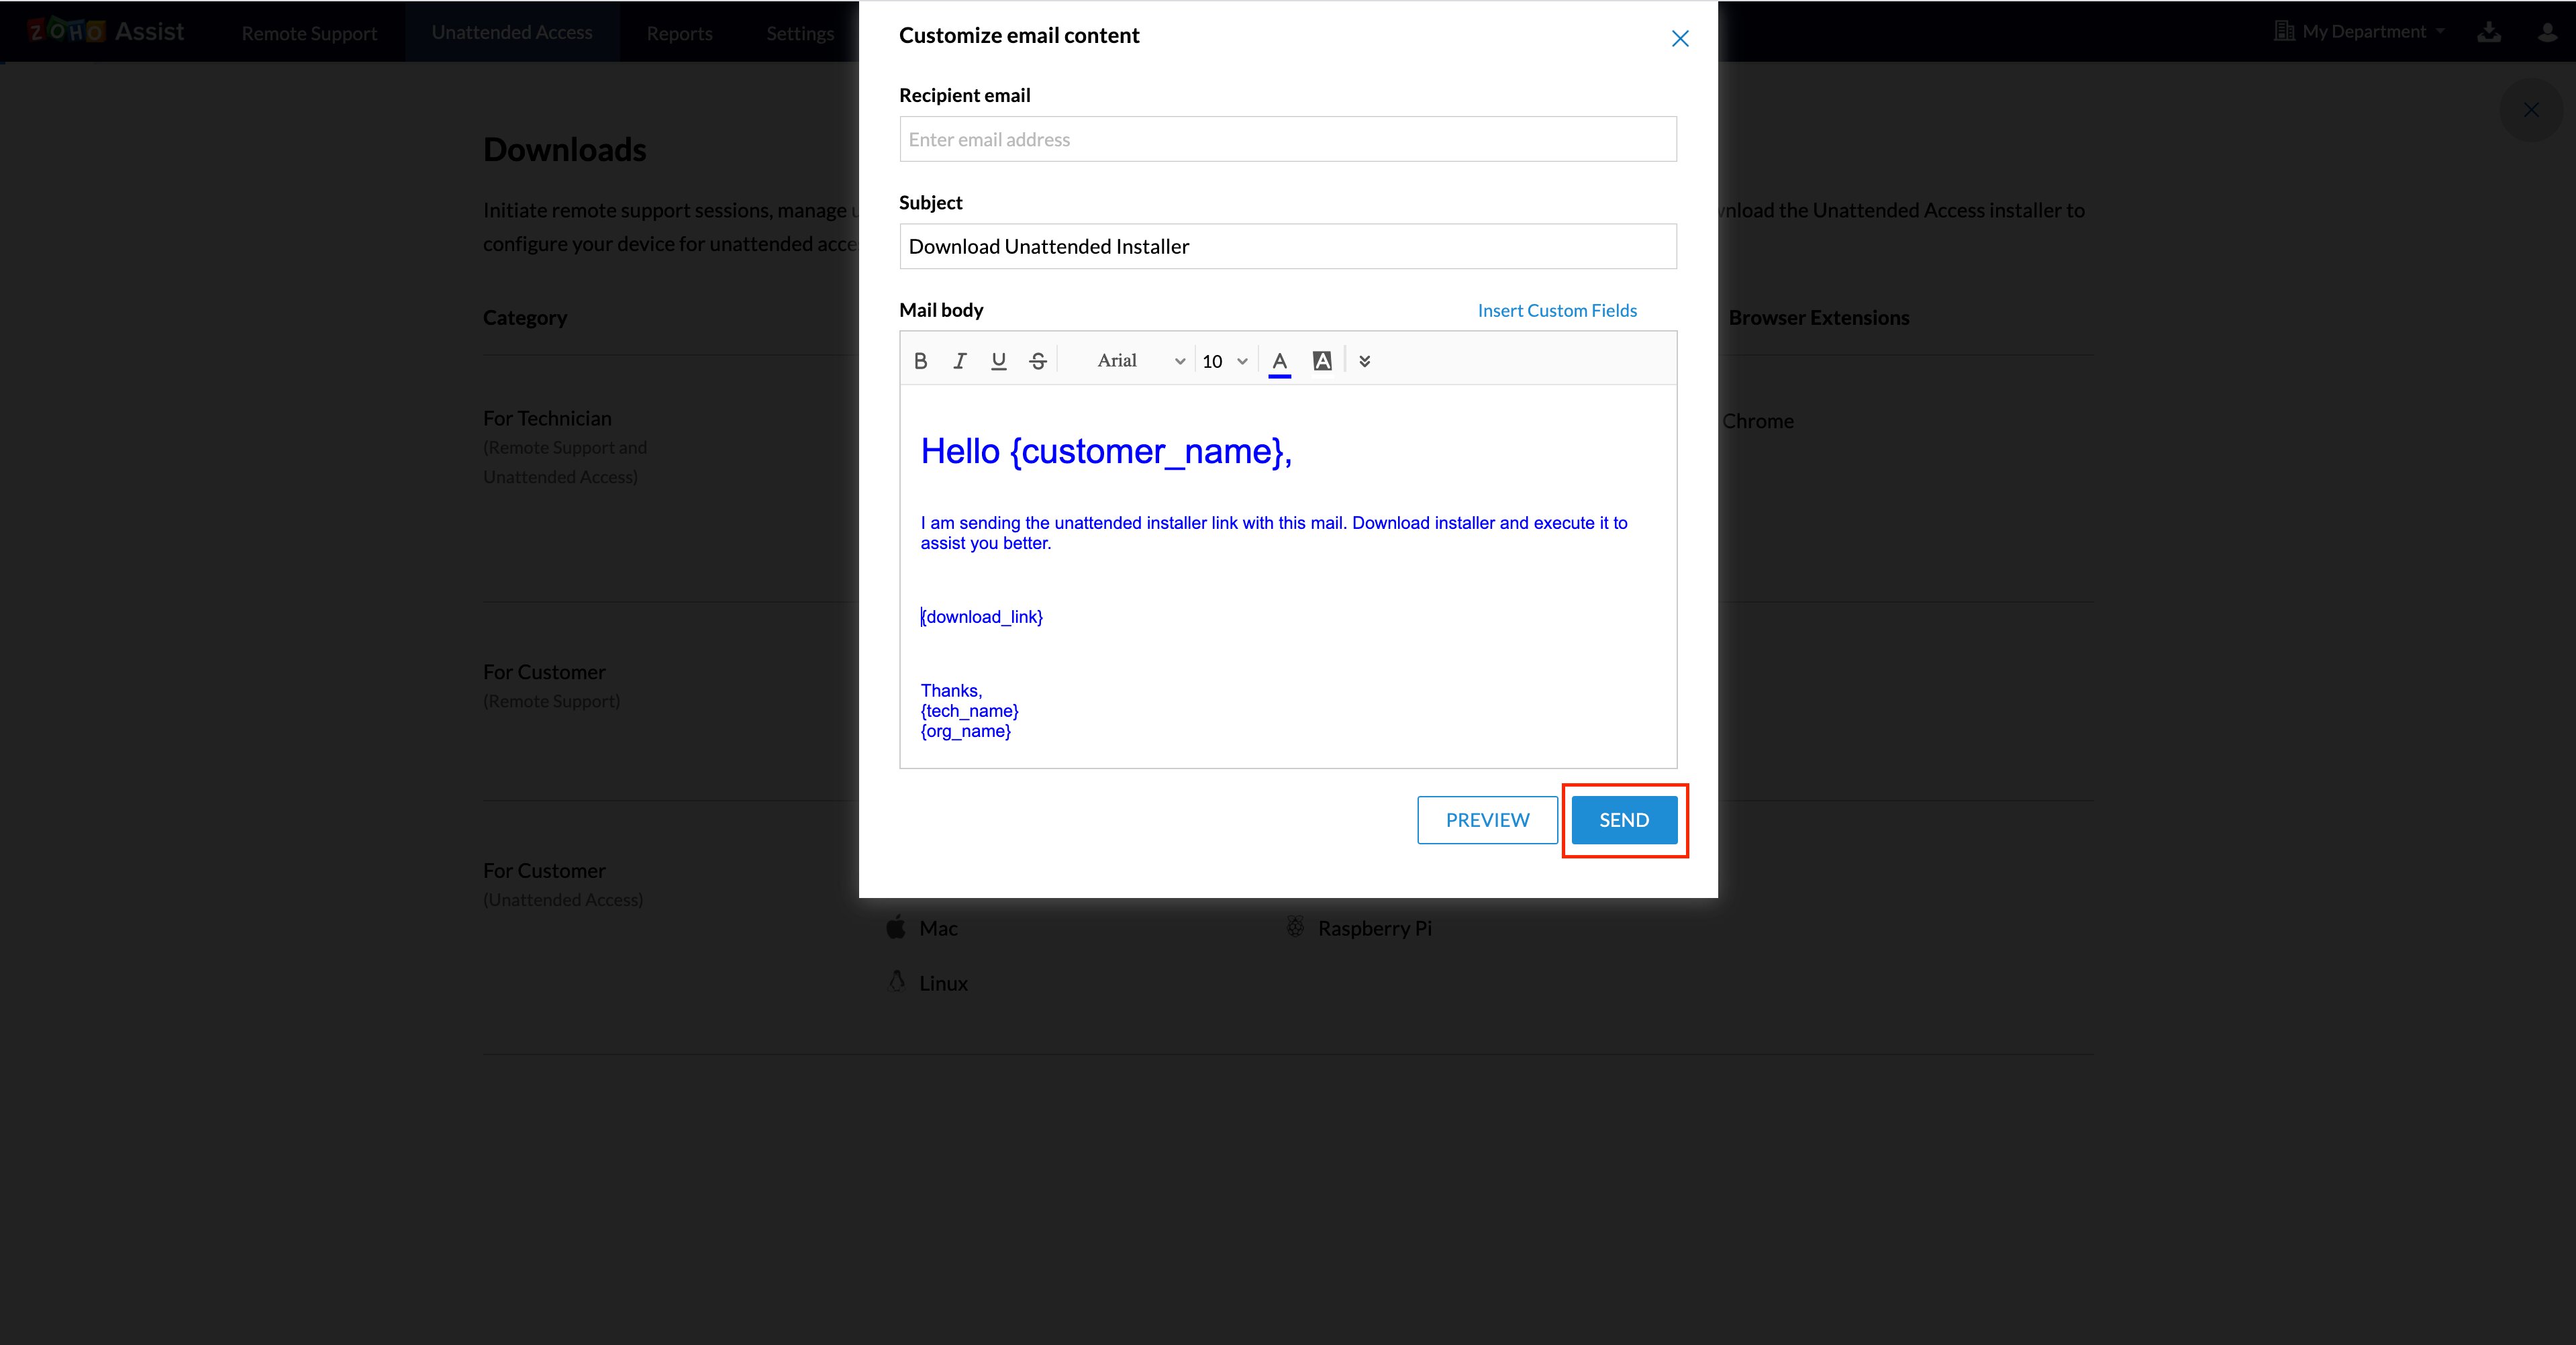This screenshot has height=1345, width=2576.
Task: Open the font color picker
Action: point(1279,361)
